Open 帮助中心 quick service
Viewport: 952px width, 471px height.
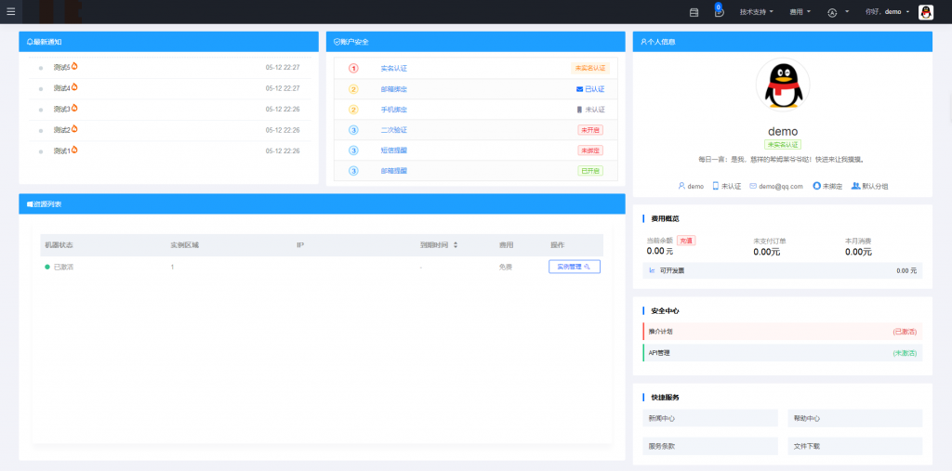click(x=855, y=418)
